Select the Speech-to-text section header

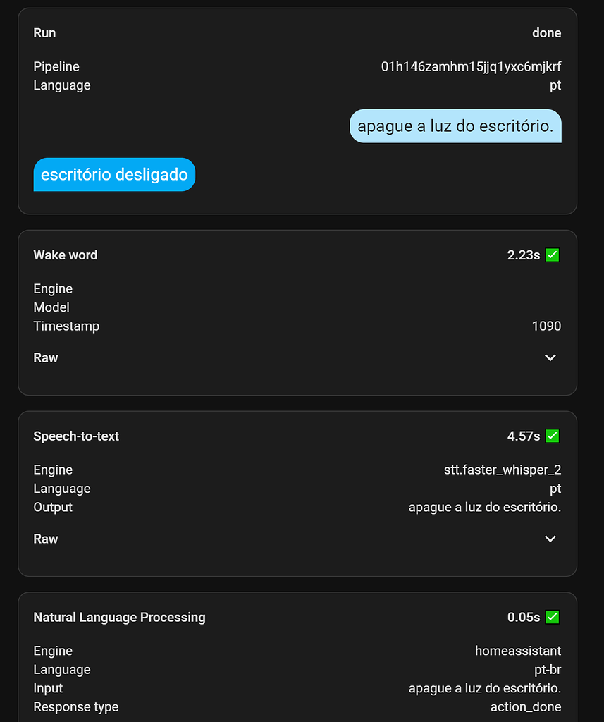click(x=76, y=436)
